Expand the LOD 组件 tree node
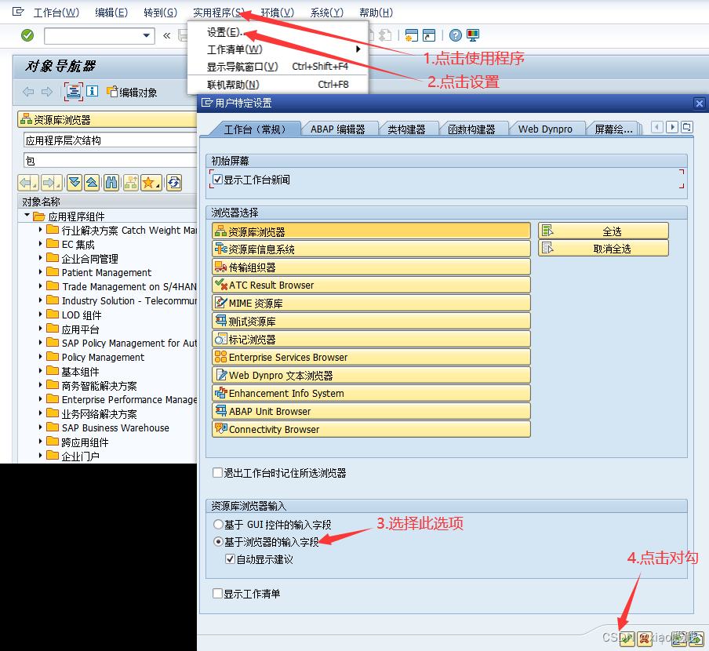 point(40,315)
